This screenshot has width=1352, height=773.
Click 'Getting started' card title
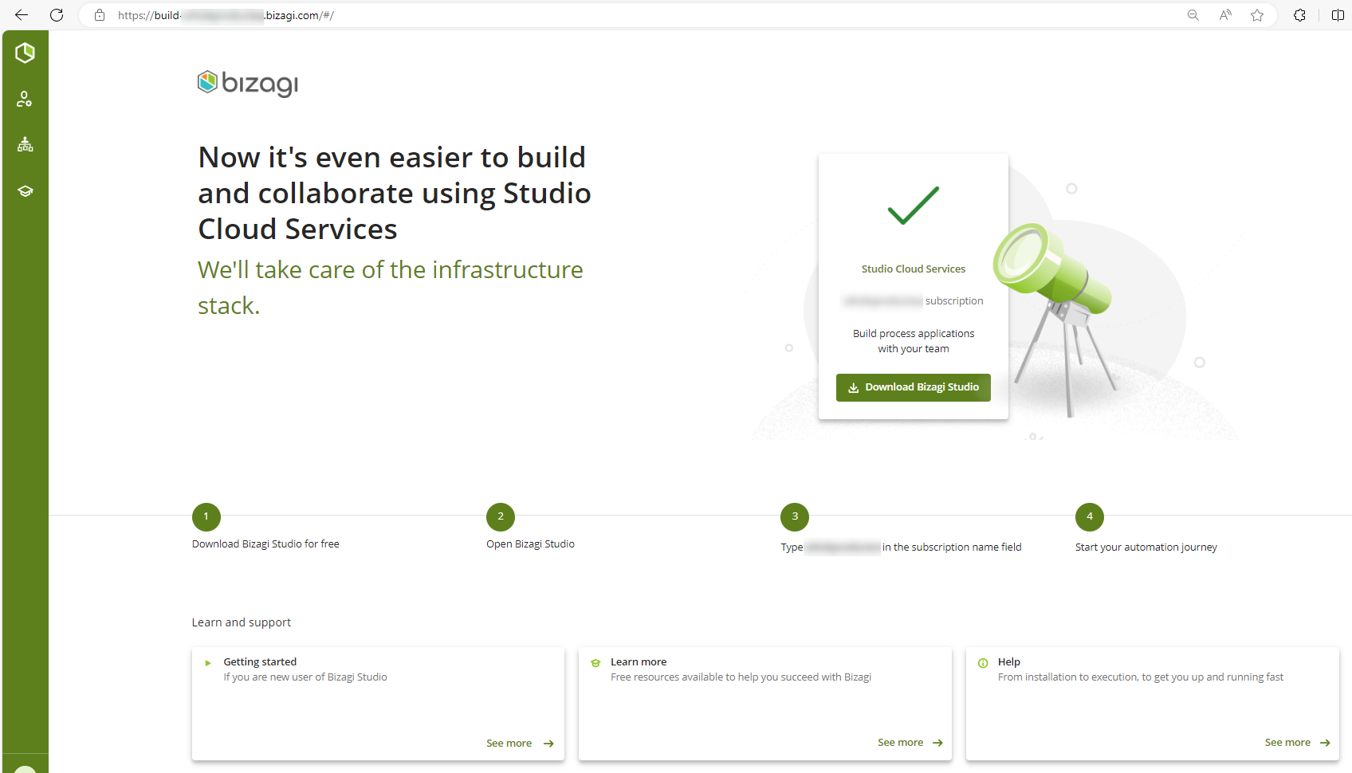pyautogui.click(x=260, y=662)
